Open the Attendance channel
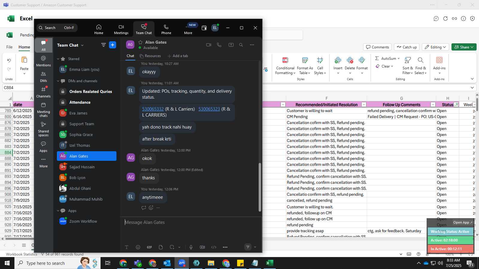The width and height of the screenshot is (479, 269). [x=87, y=102]
